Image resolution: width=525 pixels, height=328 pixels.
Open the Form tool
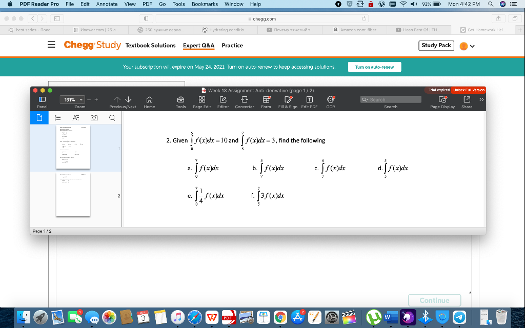[x=267, y=100]
